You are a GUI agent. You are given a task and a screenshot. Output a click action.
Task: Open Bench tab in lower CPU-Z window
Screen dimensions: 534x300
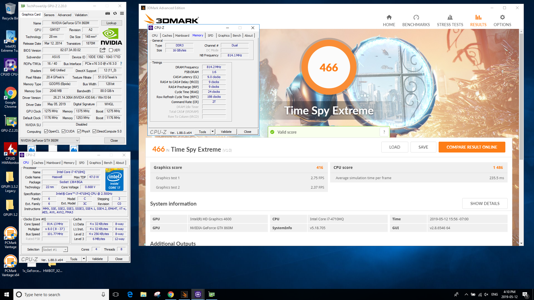[x=108, y=163]
